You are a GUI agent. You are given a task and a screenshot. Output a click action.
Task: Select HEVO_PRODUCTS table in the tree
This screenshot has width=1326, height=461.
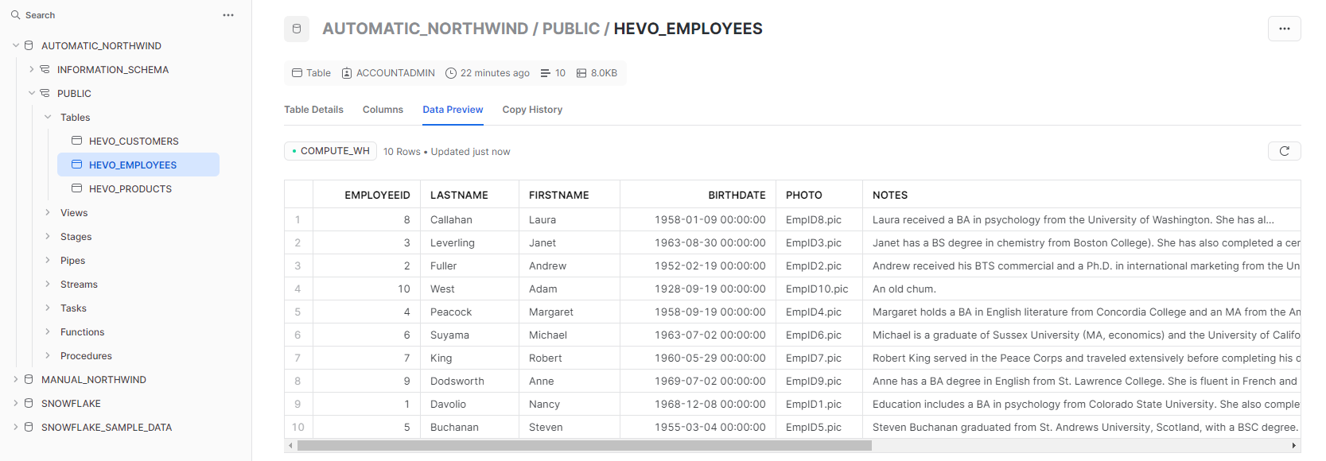130,188
